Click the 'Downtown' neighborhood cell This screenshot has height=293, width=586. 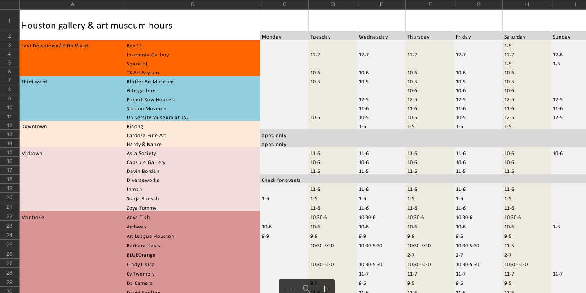(72, 125)
